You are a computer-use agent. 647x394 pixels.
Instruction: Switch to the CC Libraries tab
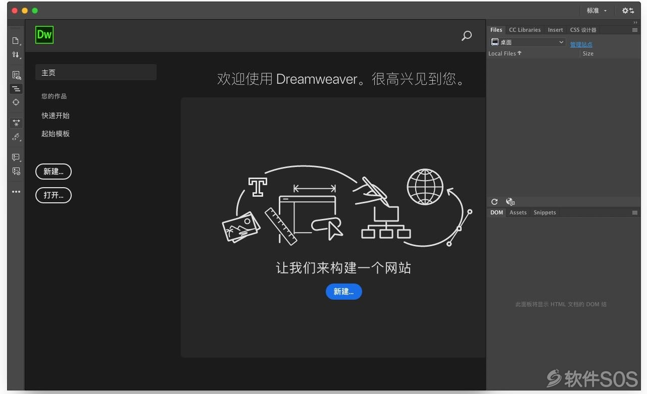tap(525, 30)
